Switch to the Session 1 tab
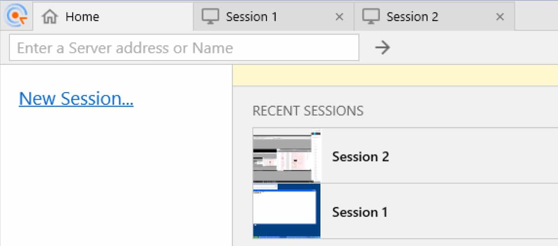 [274, 16]
